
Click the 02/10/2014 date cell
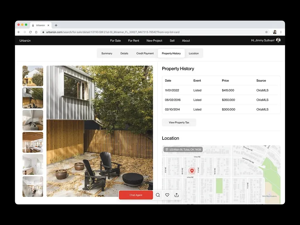(x=172, y=110)
